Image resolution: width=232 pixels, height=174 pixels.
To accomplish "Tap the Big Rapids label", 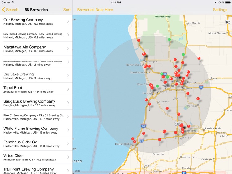I will tap(194, 23).
